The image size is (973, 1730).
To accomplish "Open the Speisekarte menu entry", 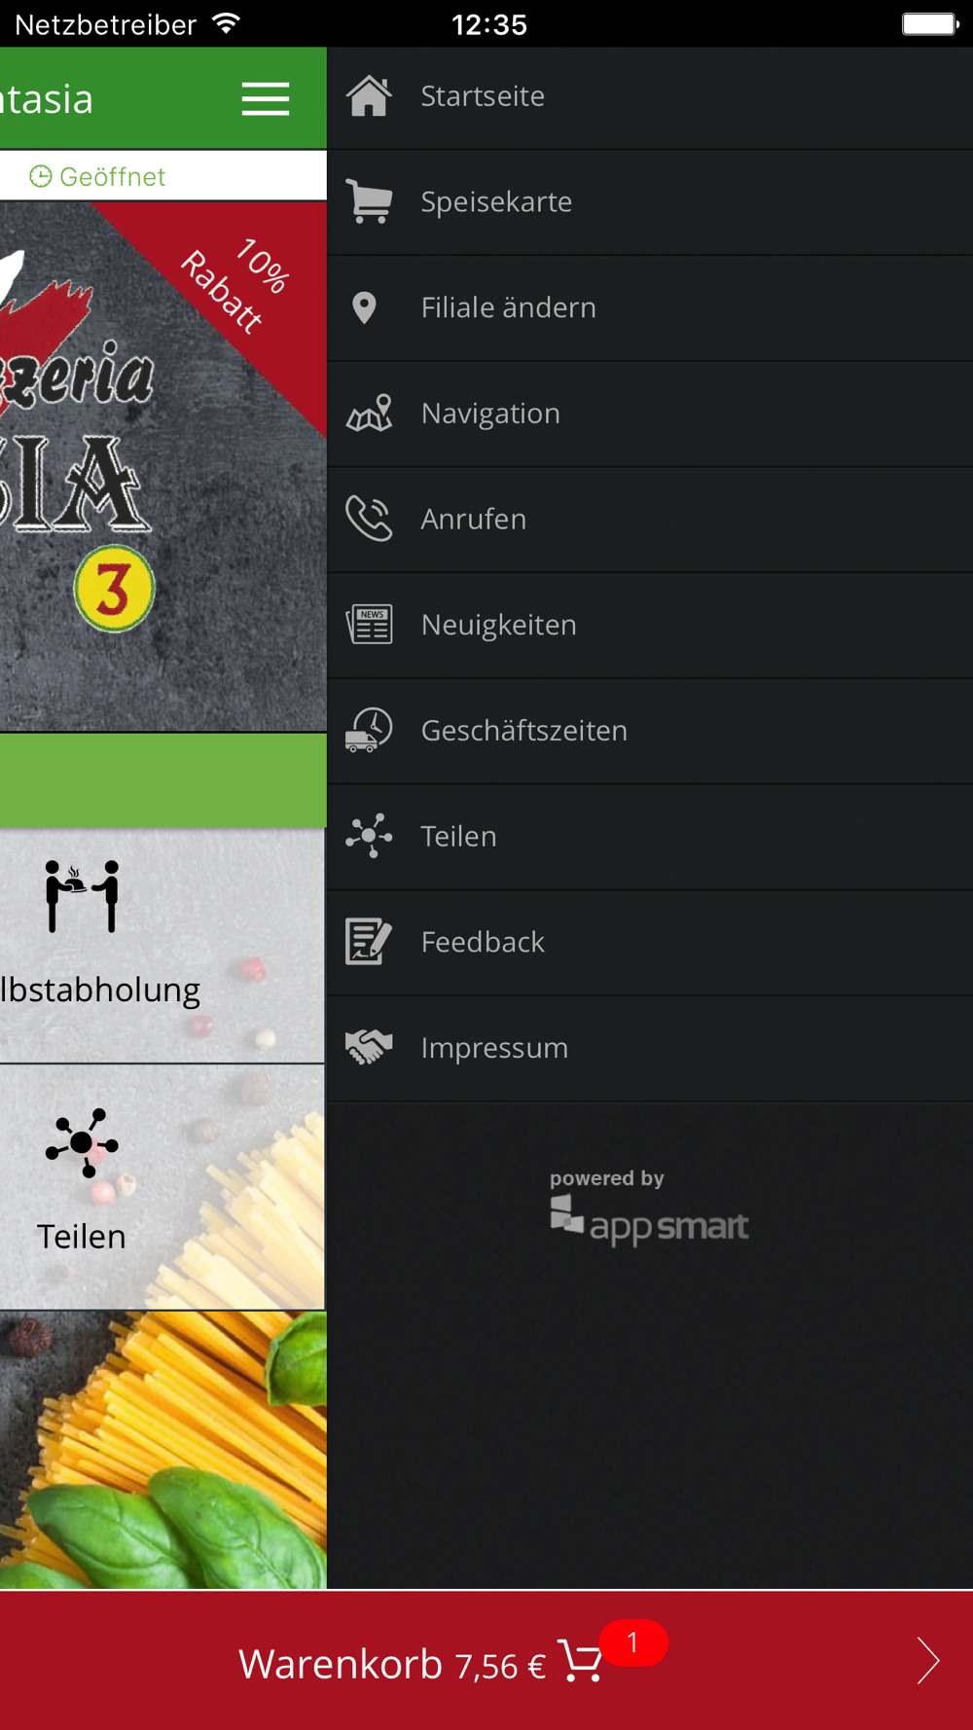I will (650, 202).
